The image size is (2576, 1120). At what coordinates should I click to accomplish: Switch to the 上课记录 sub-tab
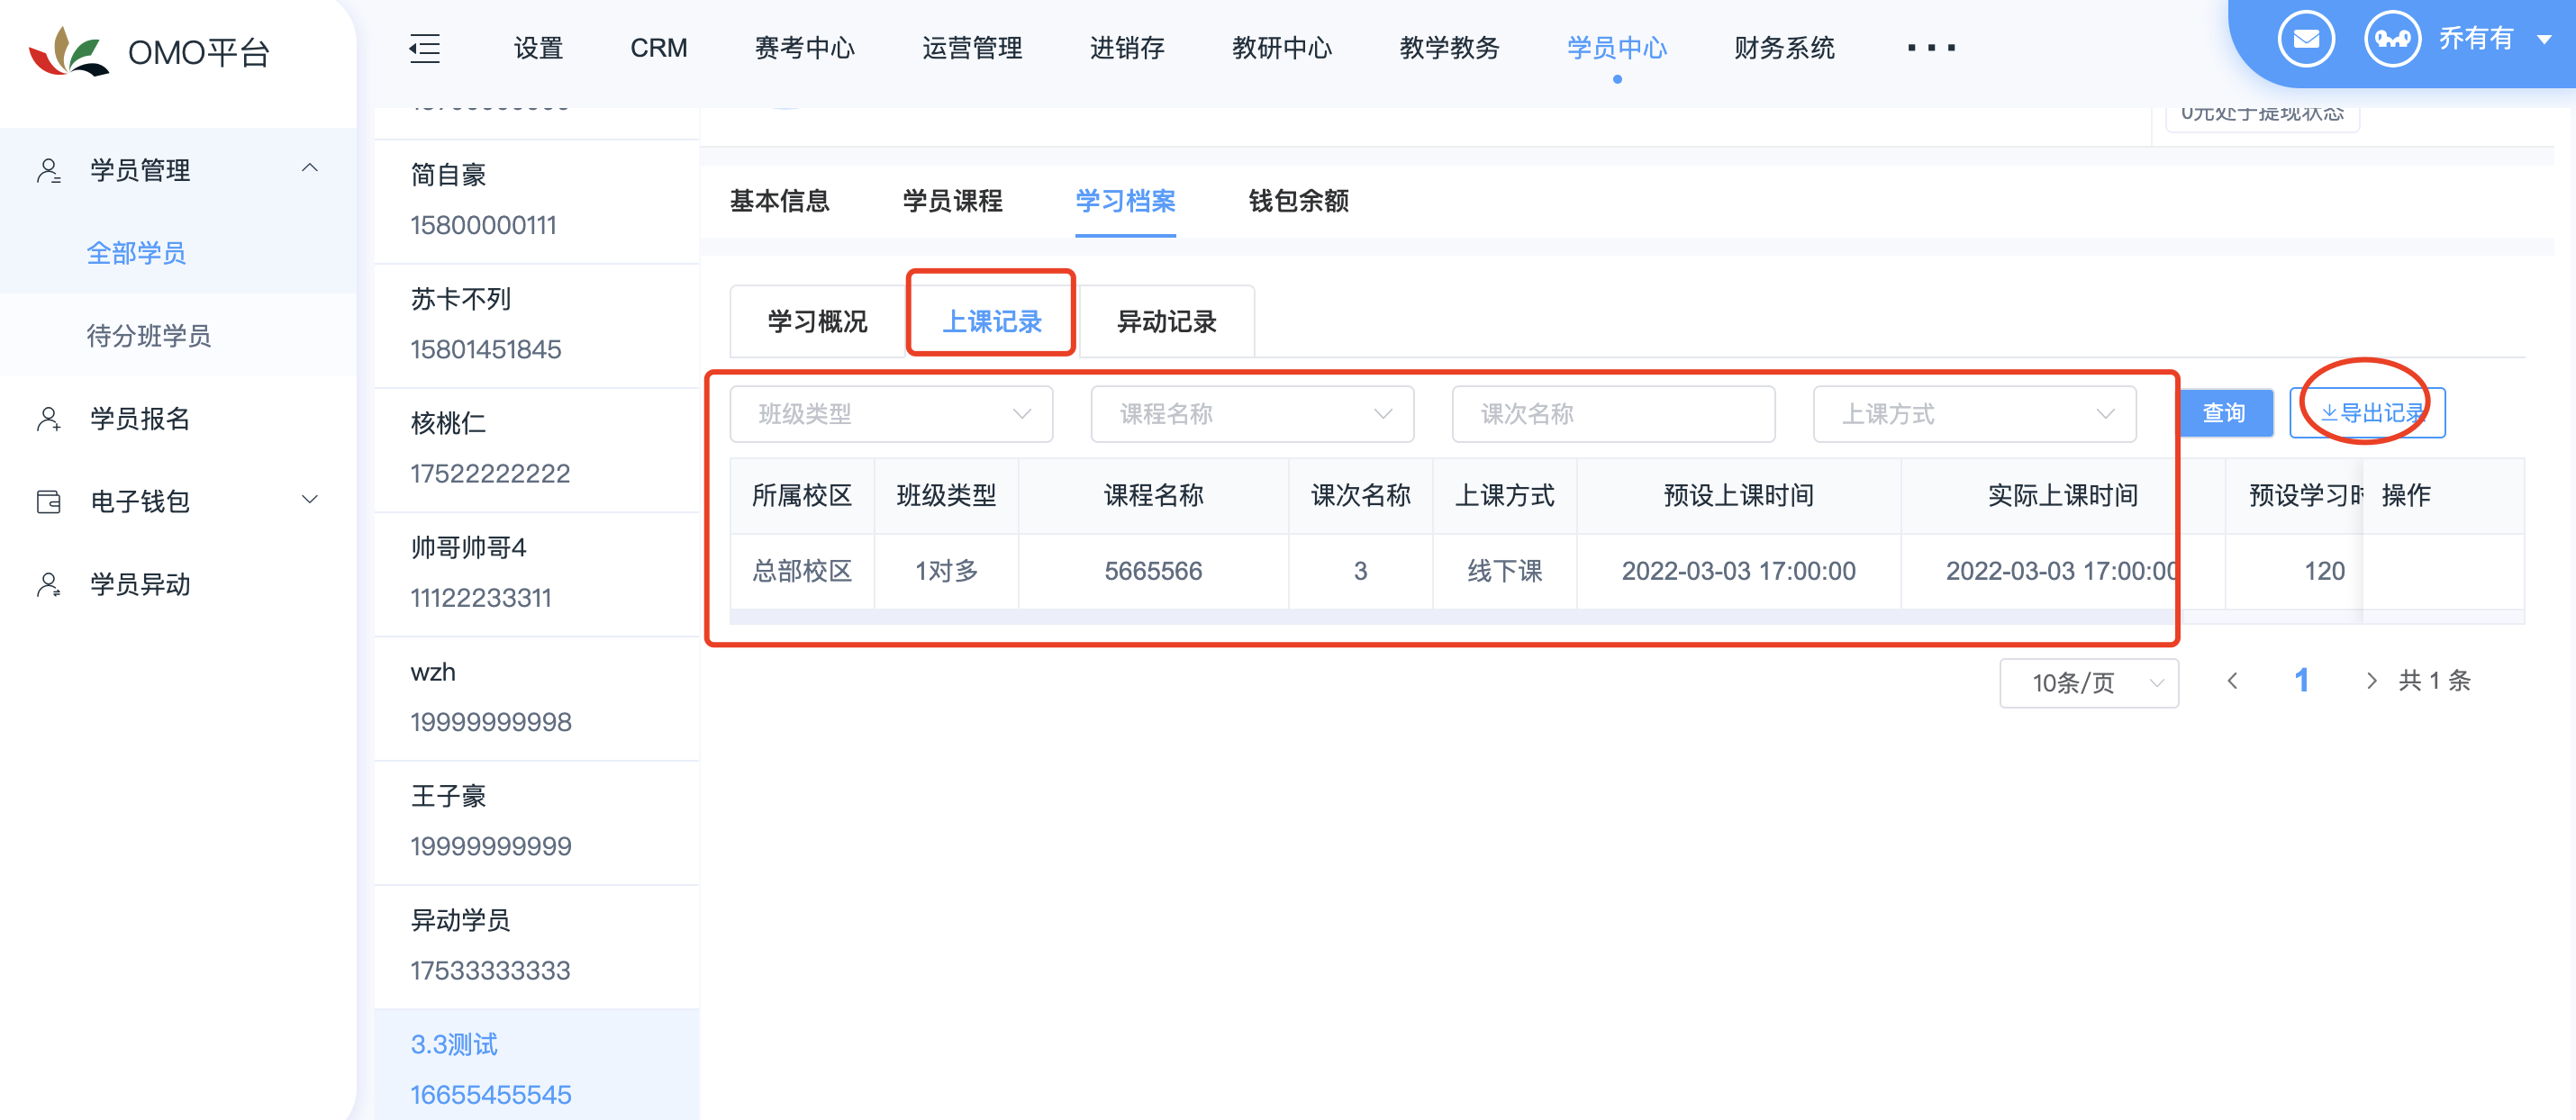[992, 322]
